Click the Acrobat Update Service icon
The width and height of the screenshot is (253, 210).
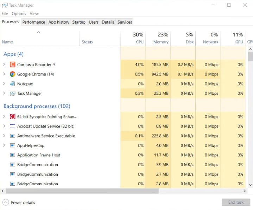coord(12,126)
